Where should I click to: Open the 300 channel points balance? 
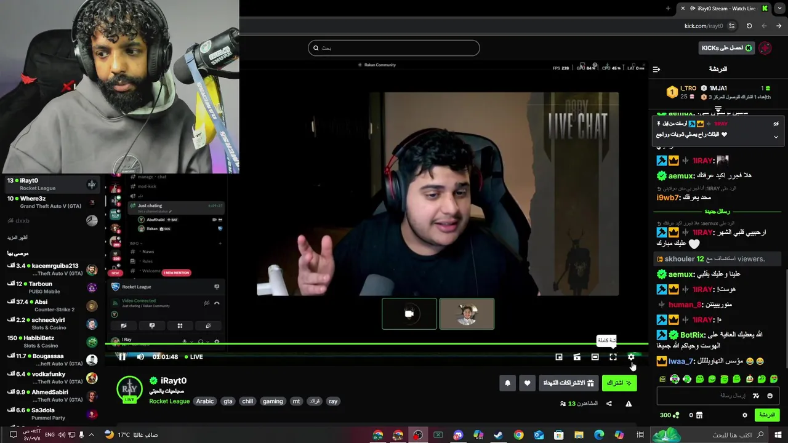(669, 415)
